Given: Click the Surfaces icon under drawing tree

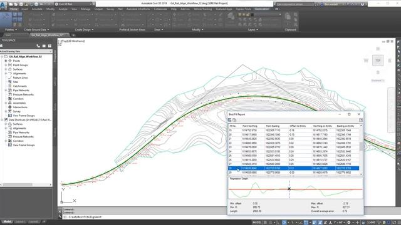Looking at the screenshot, I should coord(10,69).
